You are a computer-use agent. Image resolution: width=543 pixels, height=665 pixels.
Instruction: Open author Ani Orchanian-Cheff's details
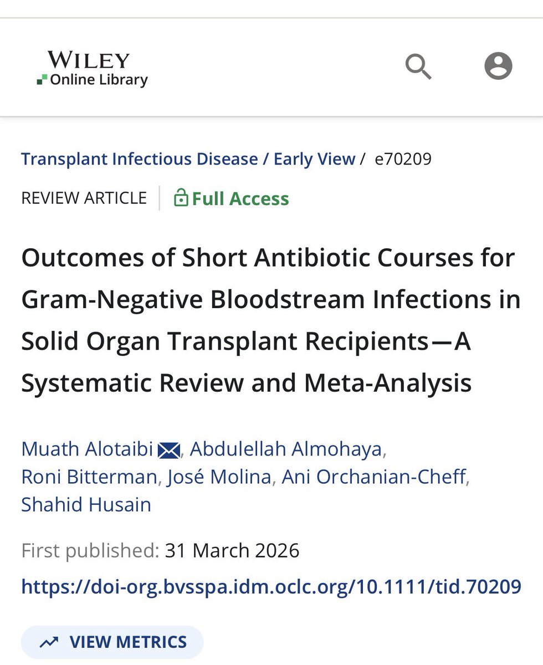(374, 477)
